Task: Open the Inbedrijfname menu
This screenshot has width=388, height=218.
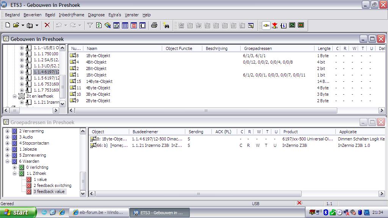Action: [71, 15]
